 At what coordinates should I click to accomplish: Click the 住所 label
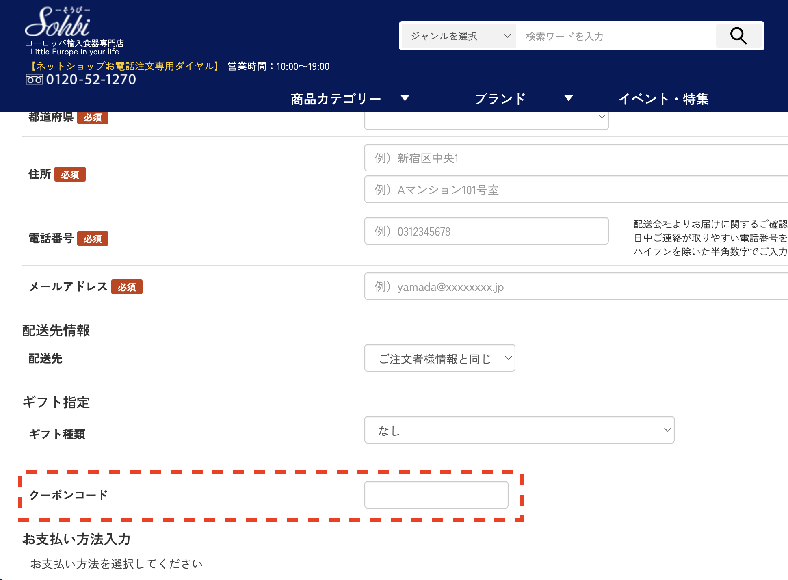[x=40, y=174]
